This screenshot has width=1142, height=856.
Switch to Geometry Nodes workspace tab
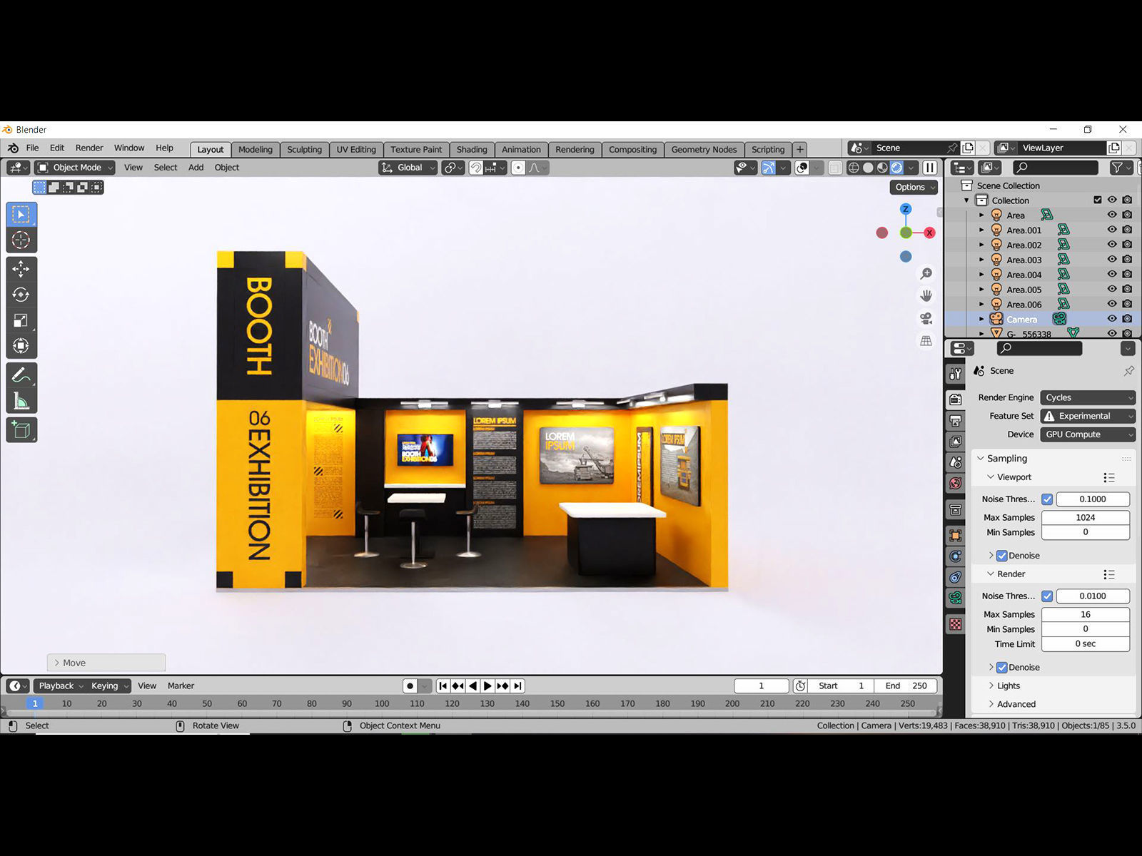pos(704,149)
